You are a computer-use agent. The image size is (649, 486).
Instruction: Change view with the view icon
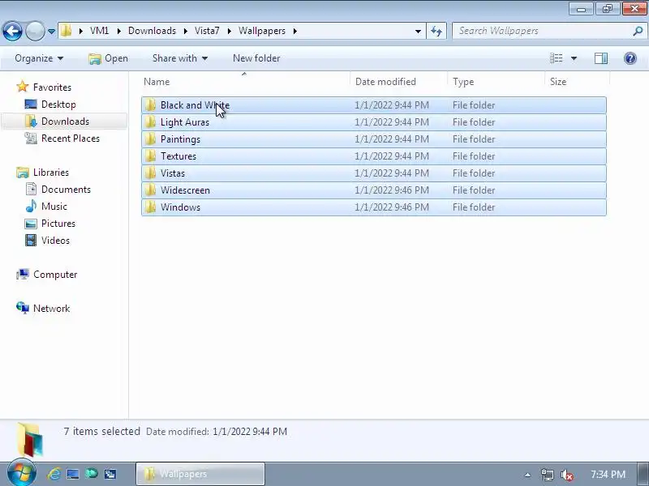[556, 58]
